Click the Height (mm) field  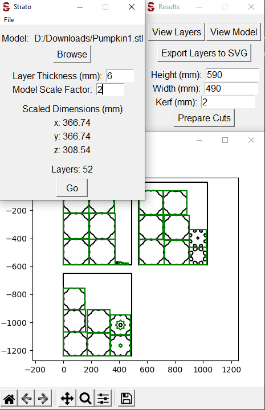(x=233, y=75)
